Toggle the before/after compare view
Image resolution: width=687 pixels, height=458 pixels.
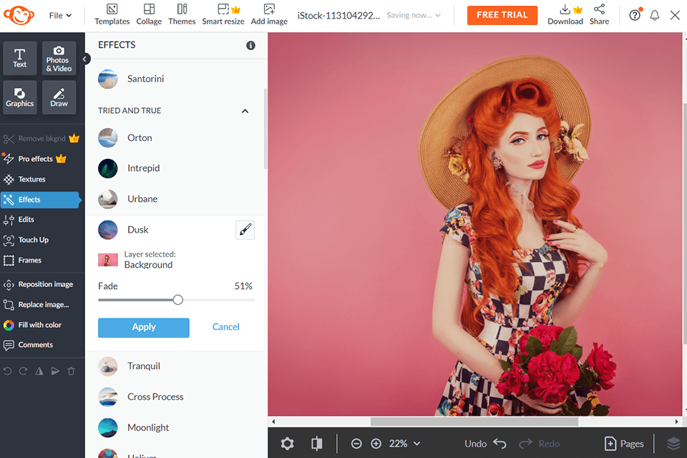[x=316, y=444]
